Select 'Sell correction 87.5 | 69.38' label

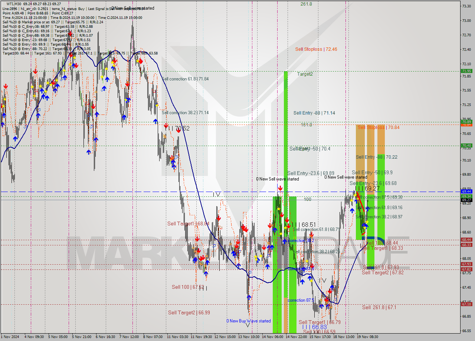379,197
